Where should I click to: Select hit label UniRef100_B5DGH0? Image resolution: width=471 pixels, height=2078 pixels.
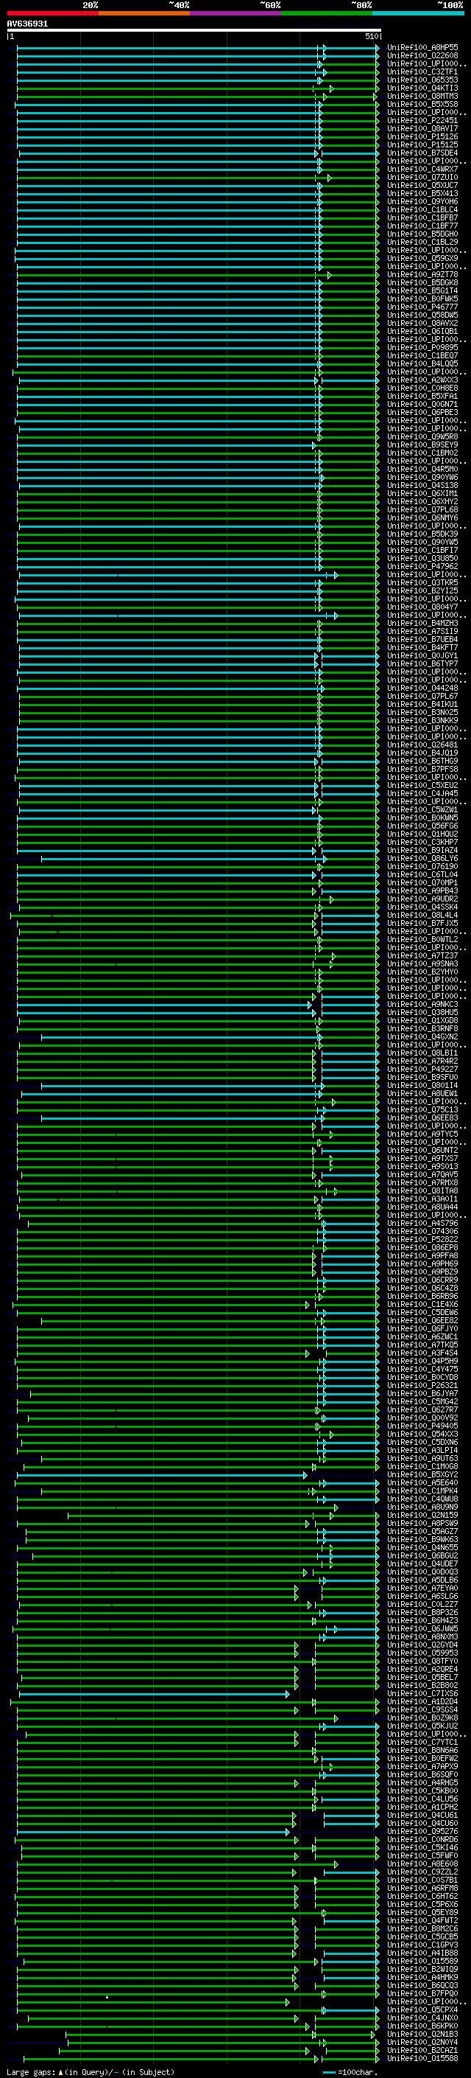click(422, 234)
